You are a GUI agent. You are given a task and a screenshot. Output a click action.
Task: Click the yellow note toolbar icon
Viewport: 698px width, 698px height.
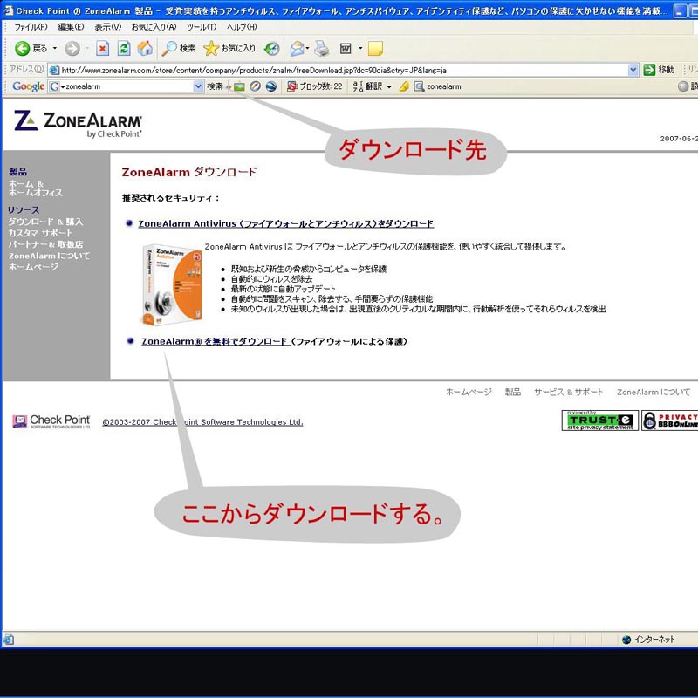tap(375, 49)
